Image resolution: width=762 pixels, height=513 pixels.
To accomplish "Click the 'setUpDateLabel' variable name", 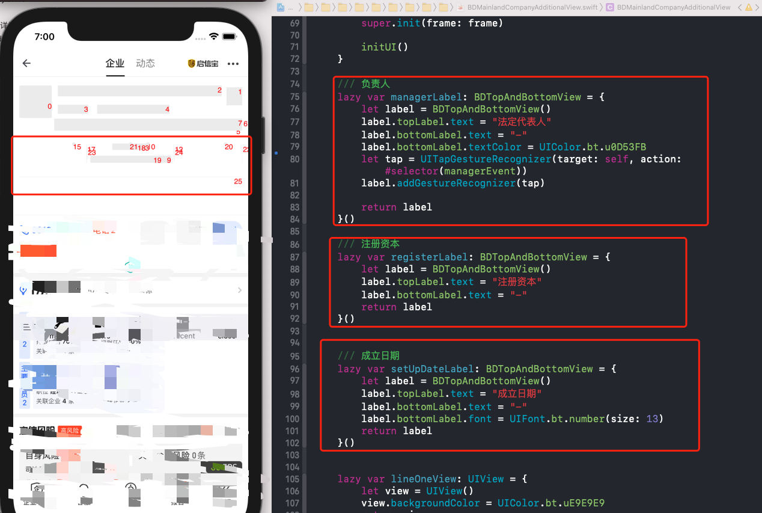I will tap(432, 369).
